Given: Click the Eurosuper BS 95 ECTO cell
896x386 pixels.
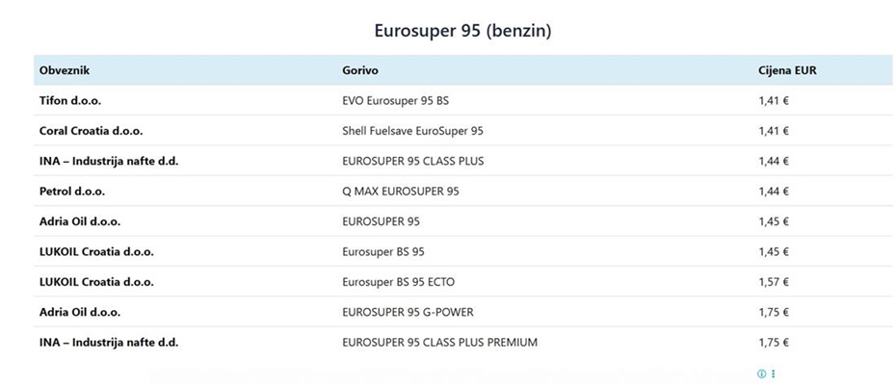Looking at the screenshot, I should pos(398,282).
